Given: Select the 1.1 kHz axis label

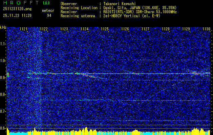Looking at the screenshot, I should pyautogui.click(x=3, y=44).
